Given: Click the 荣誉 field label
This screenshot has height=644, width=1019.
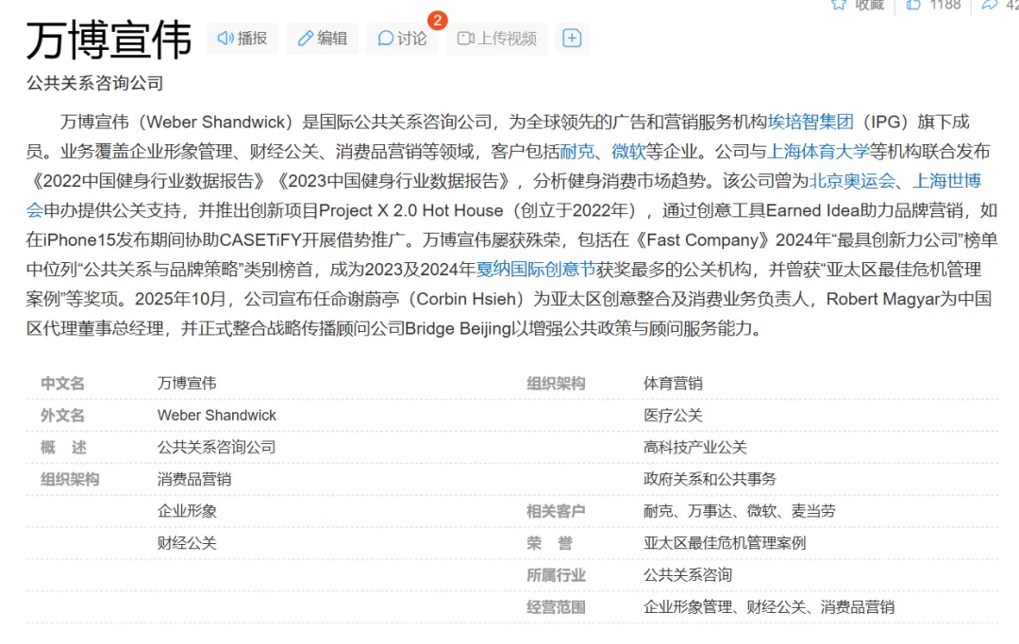Looking at the screenshot, I should (549, 543).
